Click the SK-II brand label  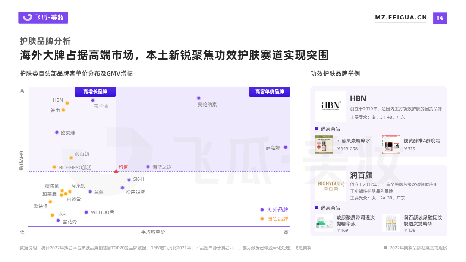tap(138, 179)
